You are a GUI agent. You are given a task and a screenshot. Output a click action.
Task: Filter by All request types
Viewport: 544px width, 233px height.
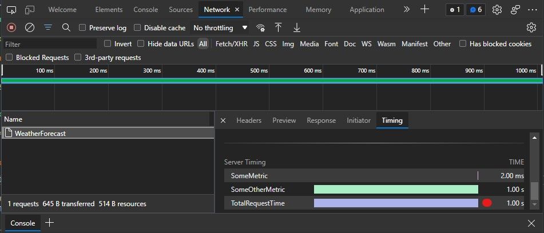point(203,43)
